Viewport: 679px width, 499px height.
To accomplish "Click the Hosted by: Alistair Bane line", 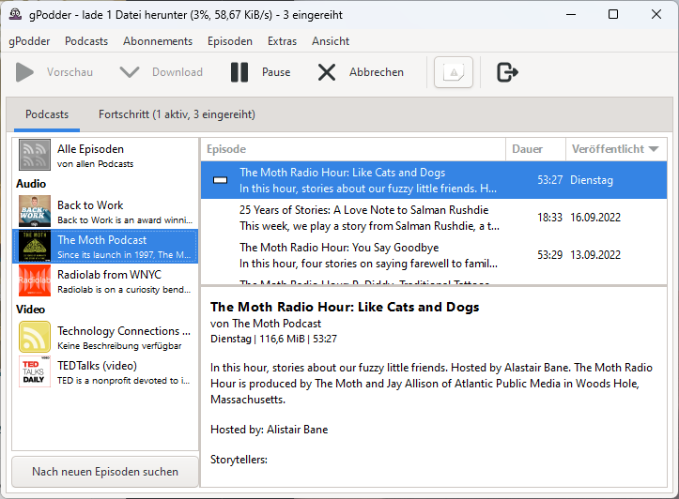I will click(269, 430).
